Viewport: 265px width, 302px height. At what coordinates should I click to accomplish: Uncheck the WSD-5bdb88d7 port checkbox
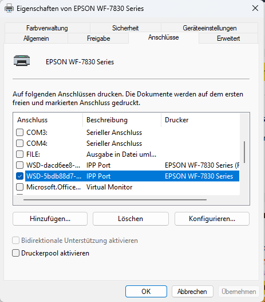(x=20, y=176)
